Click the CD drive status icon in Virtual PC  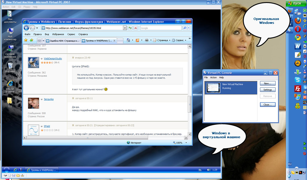pyautogui.click(x=10, y=175)
